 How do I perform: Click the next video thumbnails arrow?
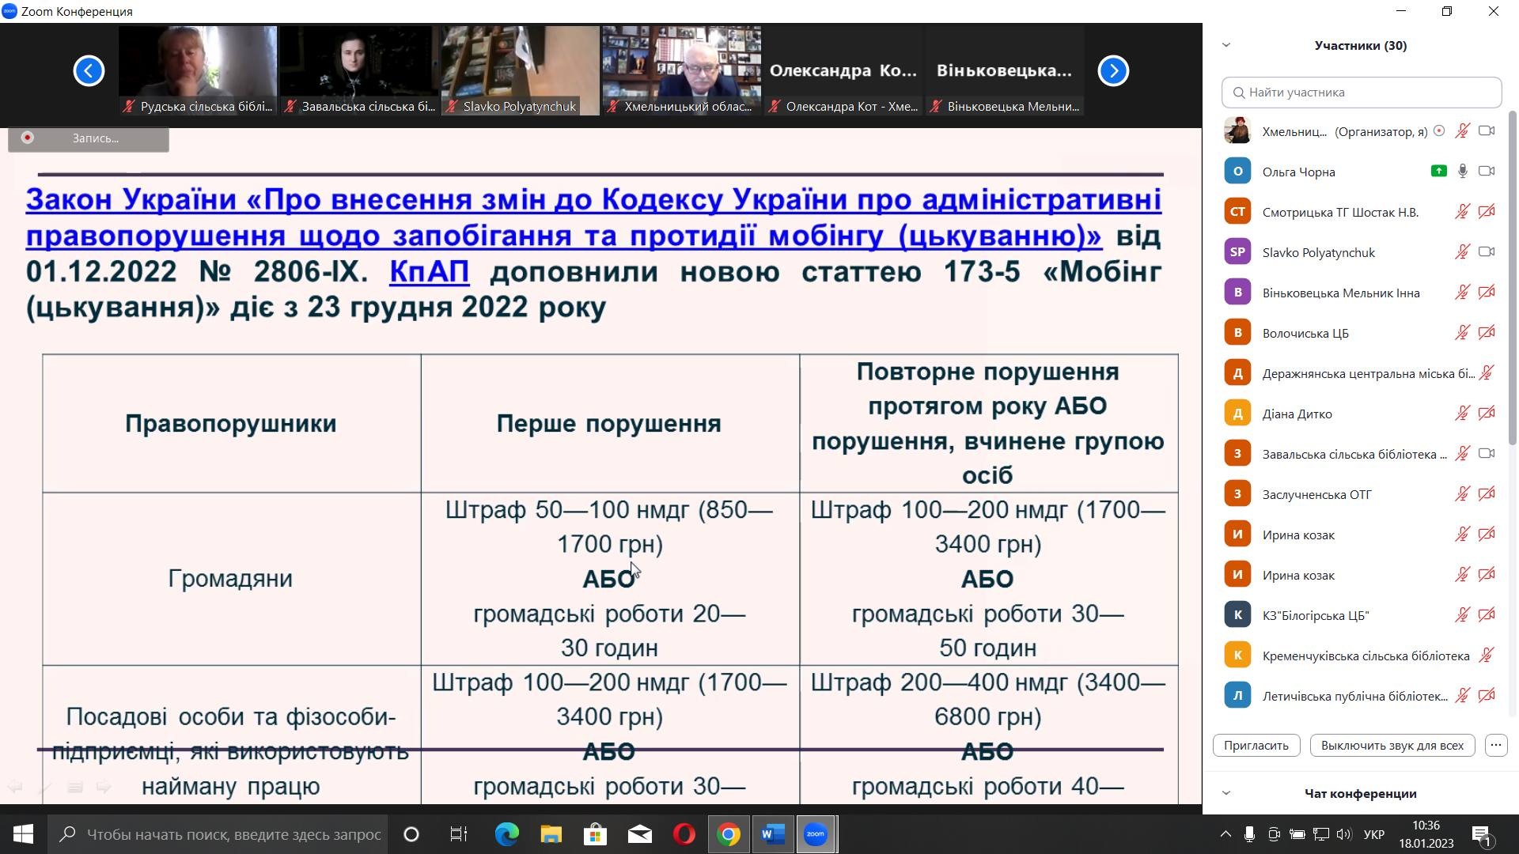(1113, 71)
